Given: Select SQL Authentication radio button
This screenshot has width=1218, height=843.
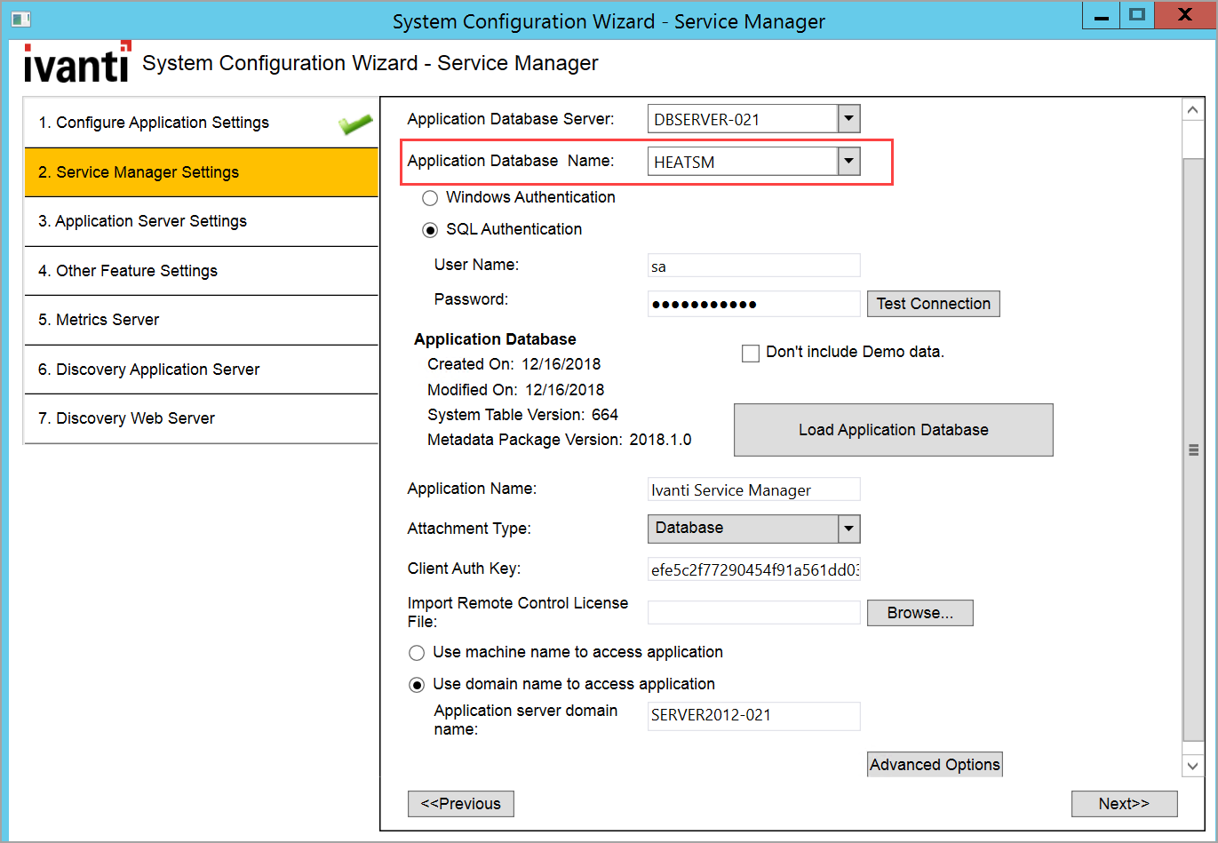Looking at the screenshot, I should (x=430, y=230).
